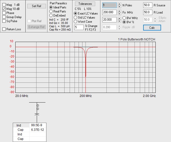171x142 pixels.
Task: Increase the N Poles count
Action: (x=119, y=4)
